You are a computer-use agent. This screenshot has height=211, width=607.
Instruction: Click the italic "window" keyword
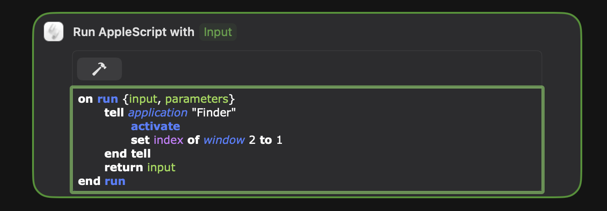pos(224,140)
